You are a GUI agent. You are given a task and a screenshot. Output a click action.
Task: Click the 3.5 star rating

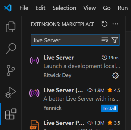(114, 123)
